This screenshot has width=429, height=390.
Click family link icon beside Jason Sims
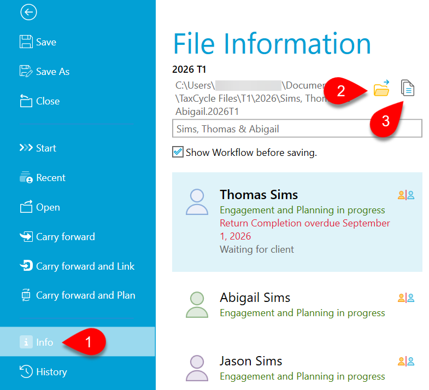[x=406, y=362]
